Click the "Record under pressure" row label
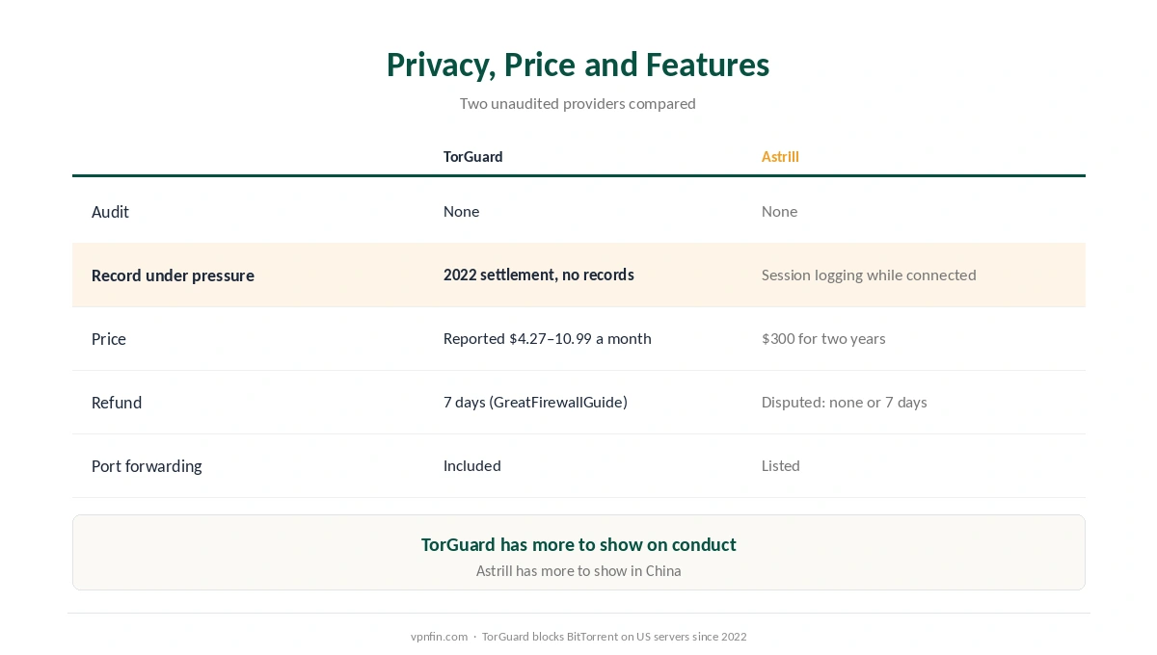The image size is (1157, 655). click(173, 275)
